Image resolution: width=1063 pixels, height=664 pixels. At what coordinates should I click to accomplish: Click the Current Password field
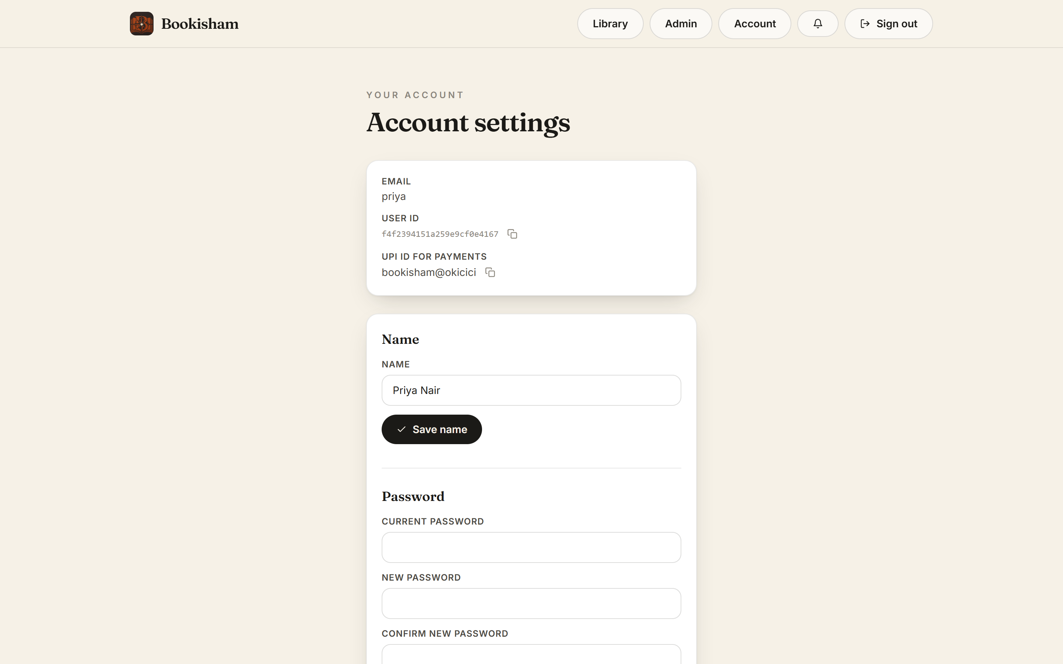(531, 548)
